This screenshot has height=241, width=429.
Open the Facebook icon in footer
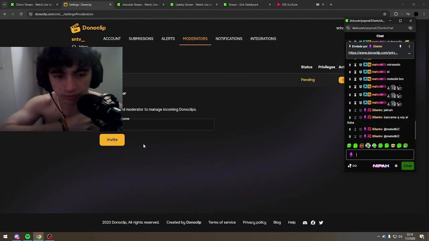click(x=313, y=223)
